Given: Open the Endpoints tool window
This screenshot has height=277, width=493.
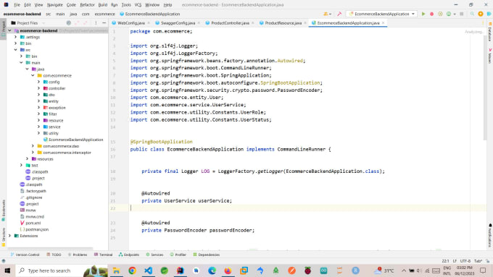Looking at the screenshot, I should (128, 255).
